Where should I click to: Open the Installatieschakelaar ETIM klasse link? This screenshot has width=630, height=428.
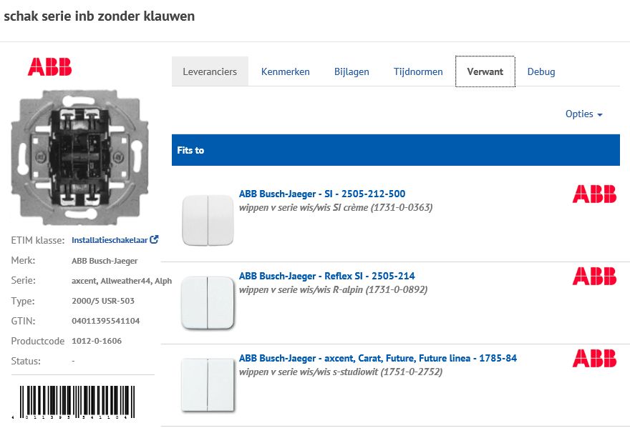pos(107,239)
